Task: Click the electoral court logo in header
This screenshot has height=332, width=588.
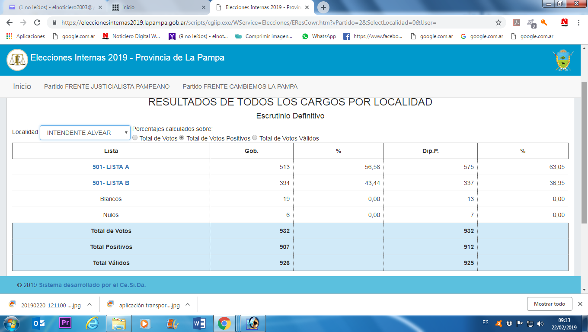Action: [x=17, y=60]
